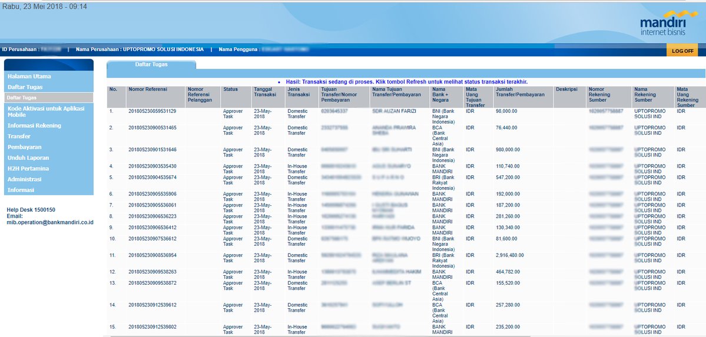This screenshot has width=706, height=337.
Task: Click reference number 201805230904535674
Action: point(152,177)
